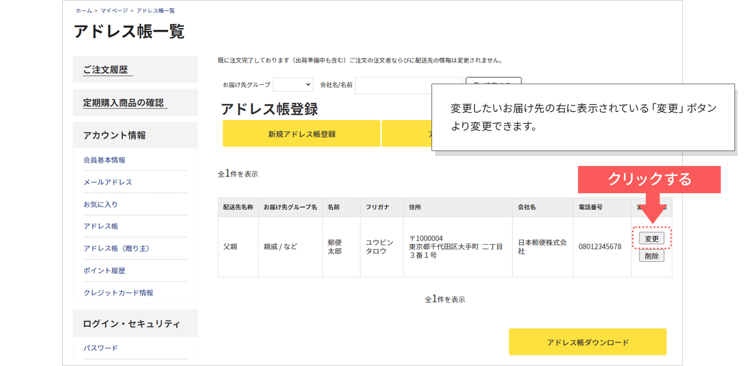Select 定期購入商品の確認 in the sidebar

pos(124,103)
